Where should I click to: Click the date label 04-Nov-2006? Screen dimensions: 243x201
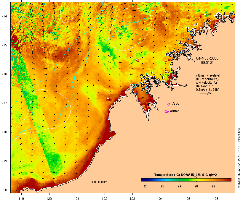pyautogui.click(x=207, y=59)
